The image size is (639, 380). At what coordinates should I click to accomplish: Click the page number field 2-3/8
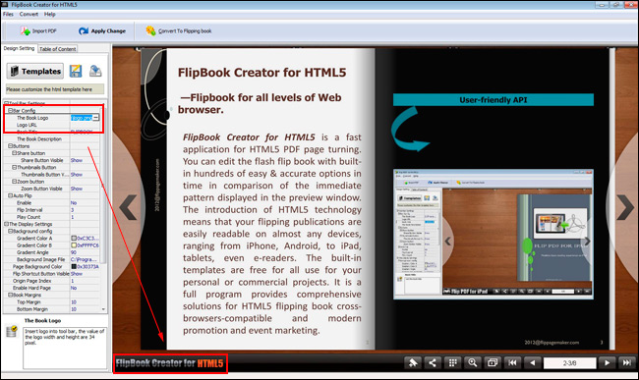(x=570, y=363)
